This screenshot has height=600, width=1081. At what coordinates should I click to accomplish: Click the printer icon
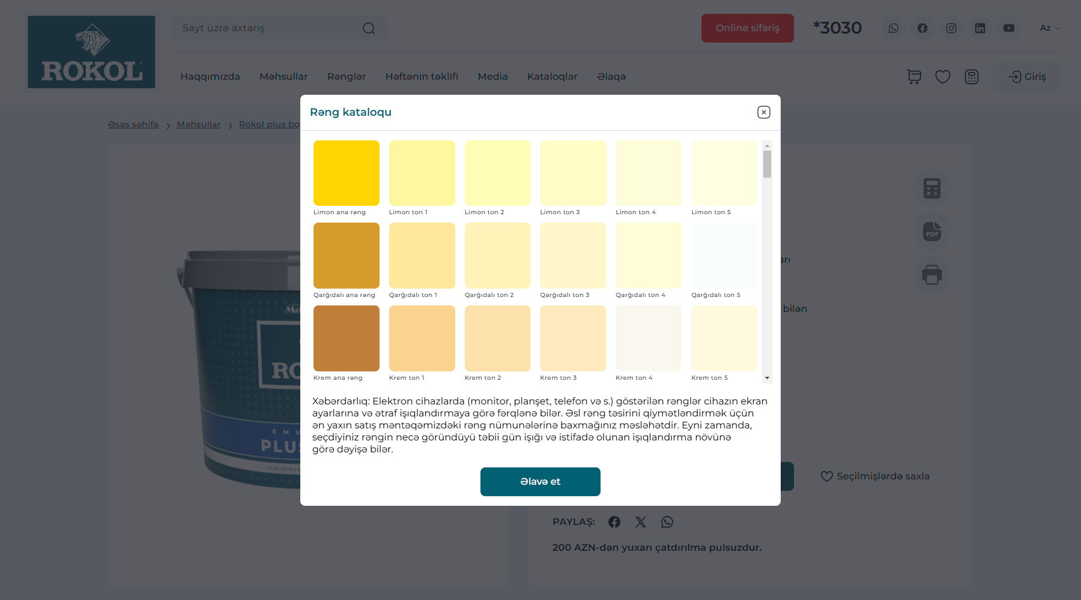click(932, 275)
